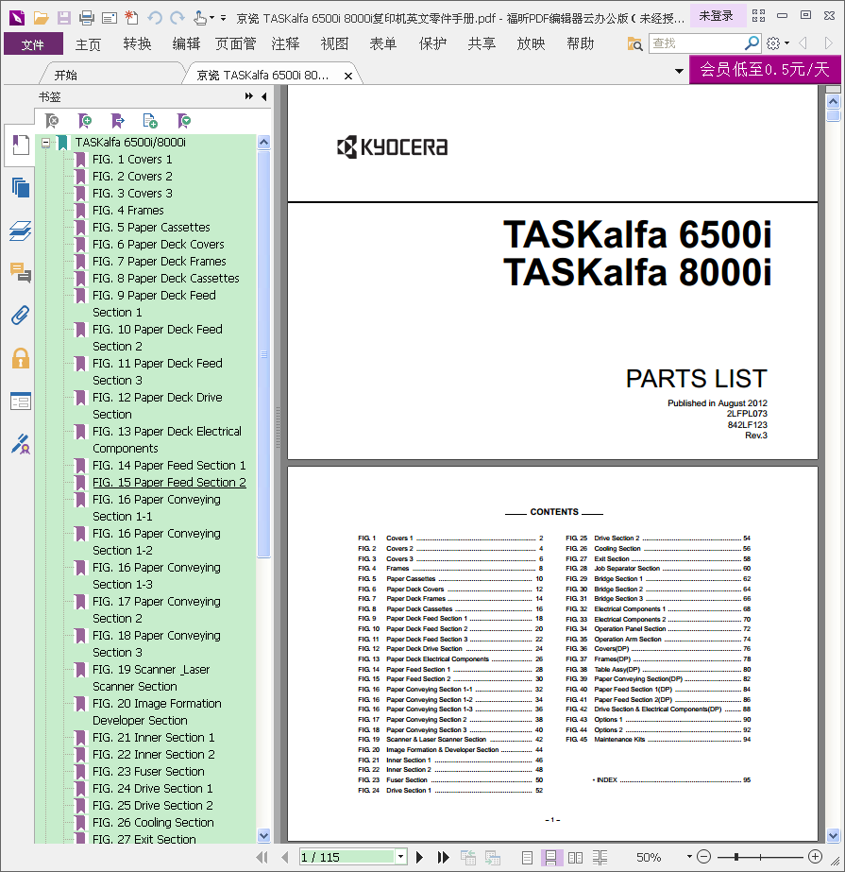
Task: Open the comments panel in sidebar
Action: pos(21,272)
